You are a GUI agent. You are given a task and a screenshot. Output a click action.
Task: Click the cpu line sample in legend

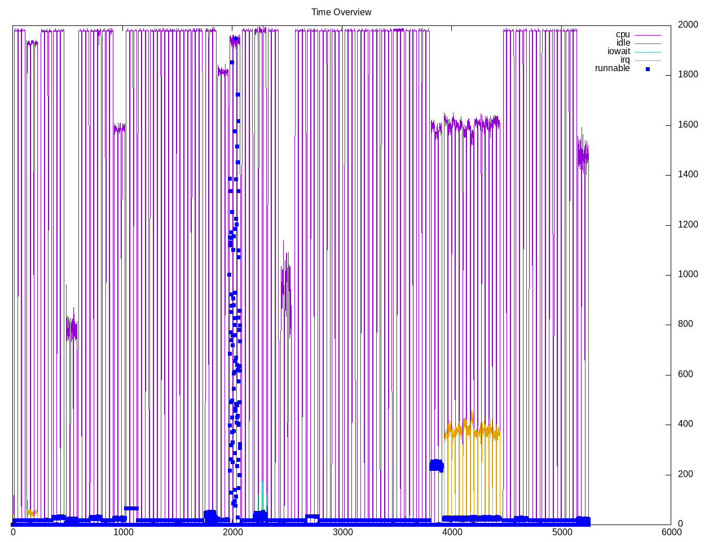click(x=648, y=35)
